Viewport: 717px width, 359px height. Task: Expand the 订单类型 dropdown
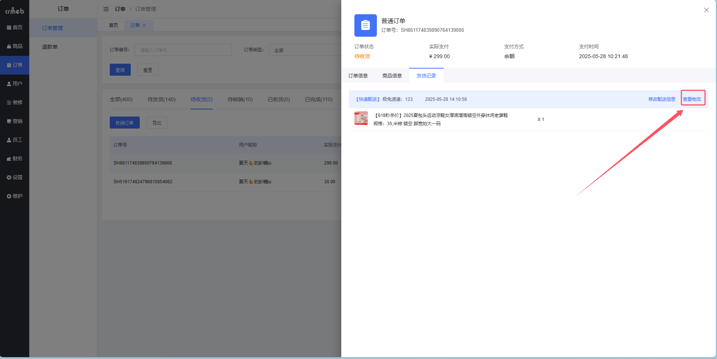click(305, 50)
